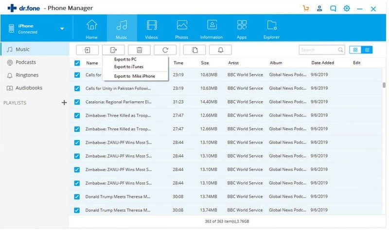Uncheck the last Donald Trump Meets Theresa row
The width and height of the screenshot is (389, 230).
(x=77, y=210)
